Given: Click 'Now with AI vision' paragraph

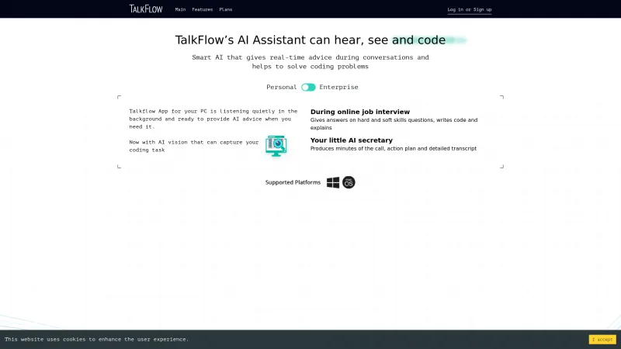Looking at the screenshot, I should [x=193, y=146].
